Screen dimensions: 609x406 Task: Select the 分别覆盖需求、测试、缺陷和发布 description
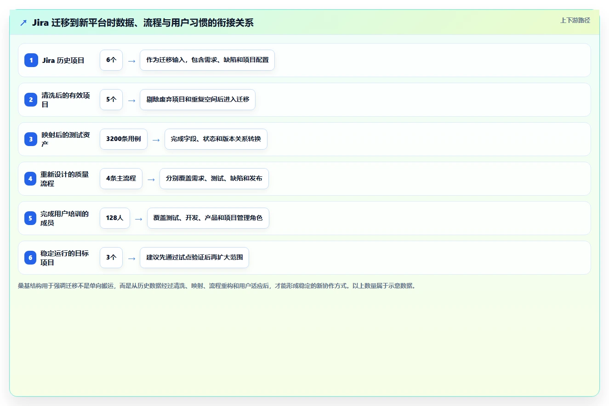coord(214,179)
